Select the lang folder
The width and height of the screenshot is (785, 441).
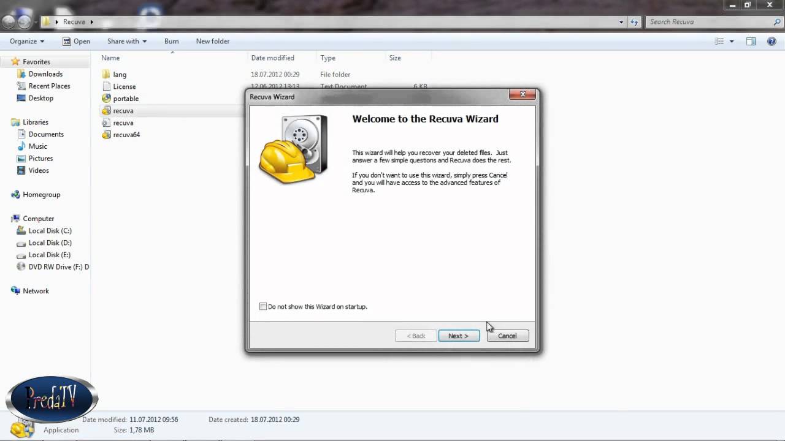(x=120, y=74)
